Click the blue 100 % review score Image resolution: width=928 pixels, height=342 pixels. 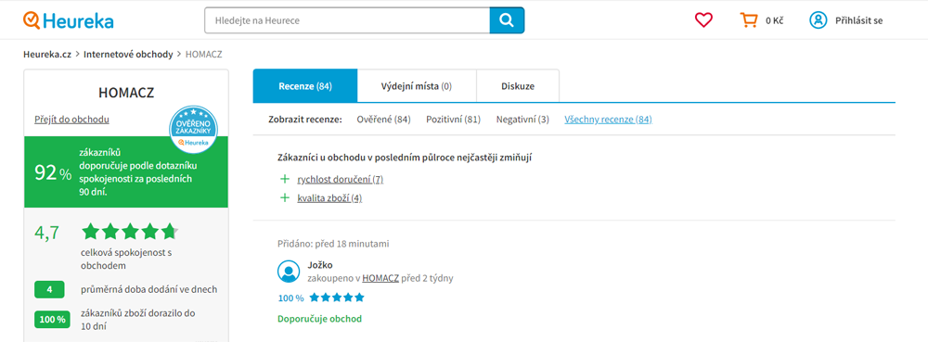[290, 298]
